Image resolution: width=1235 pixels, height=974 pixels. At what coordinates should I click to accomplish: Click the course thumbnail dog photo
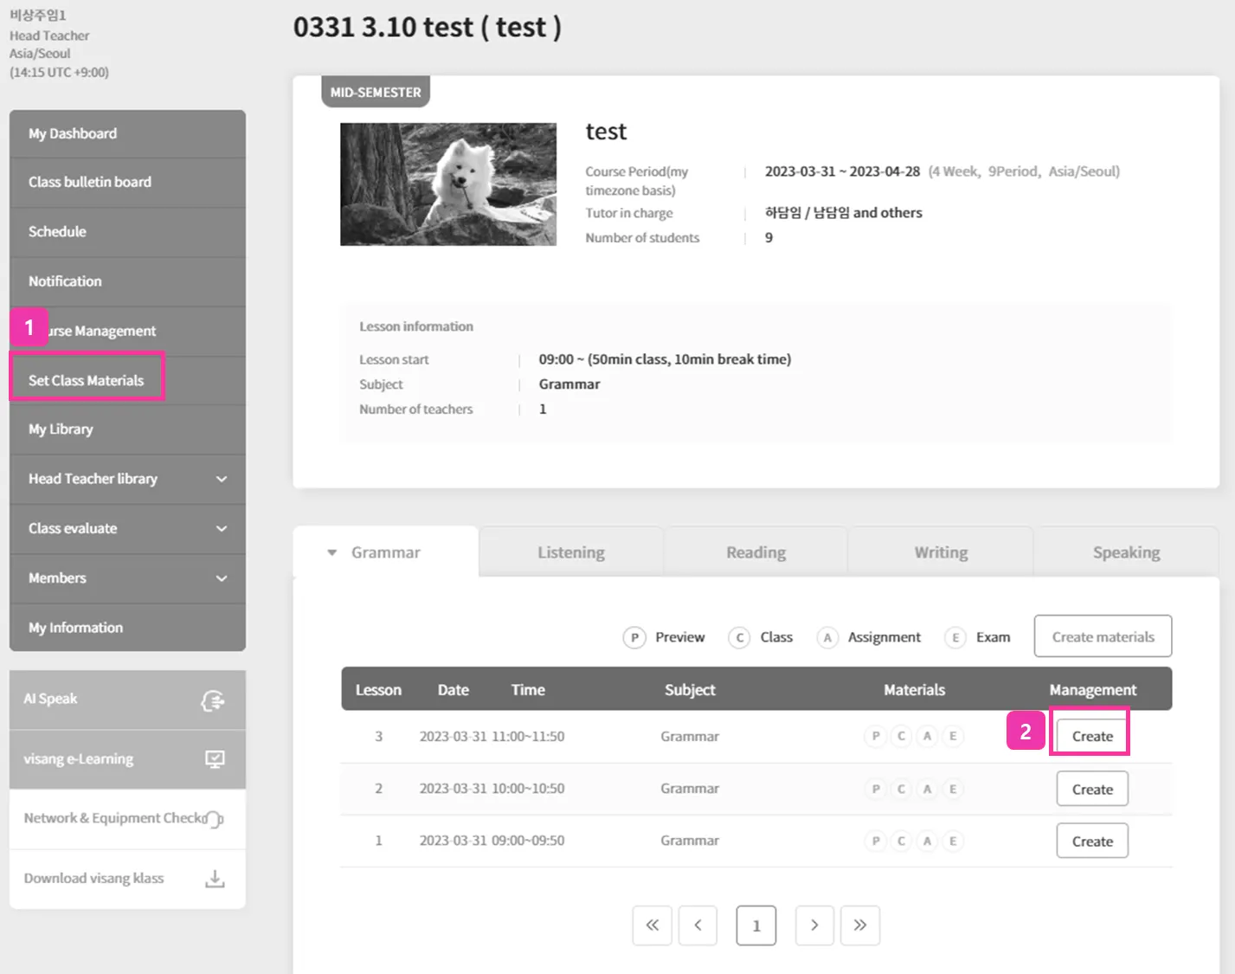448,184
